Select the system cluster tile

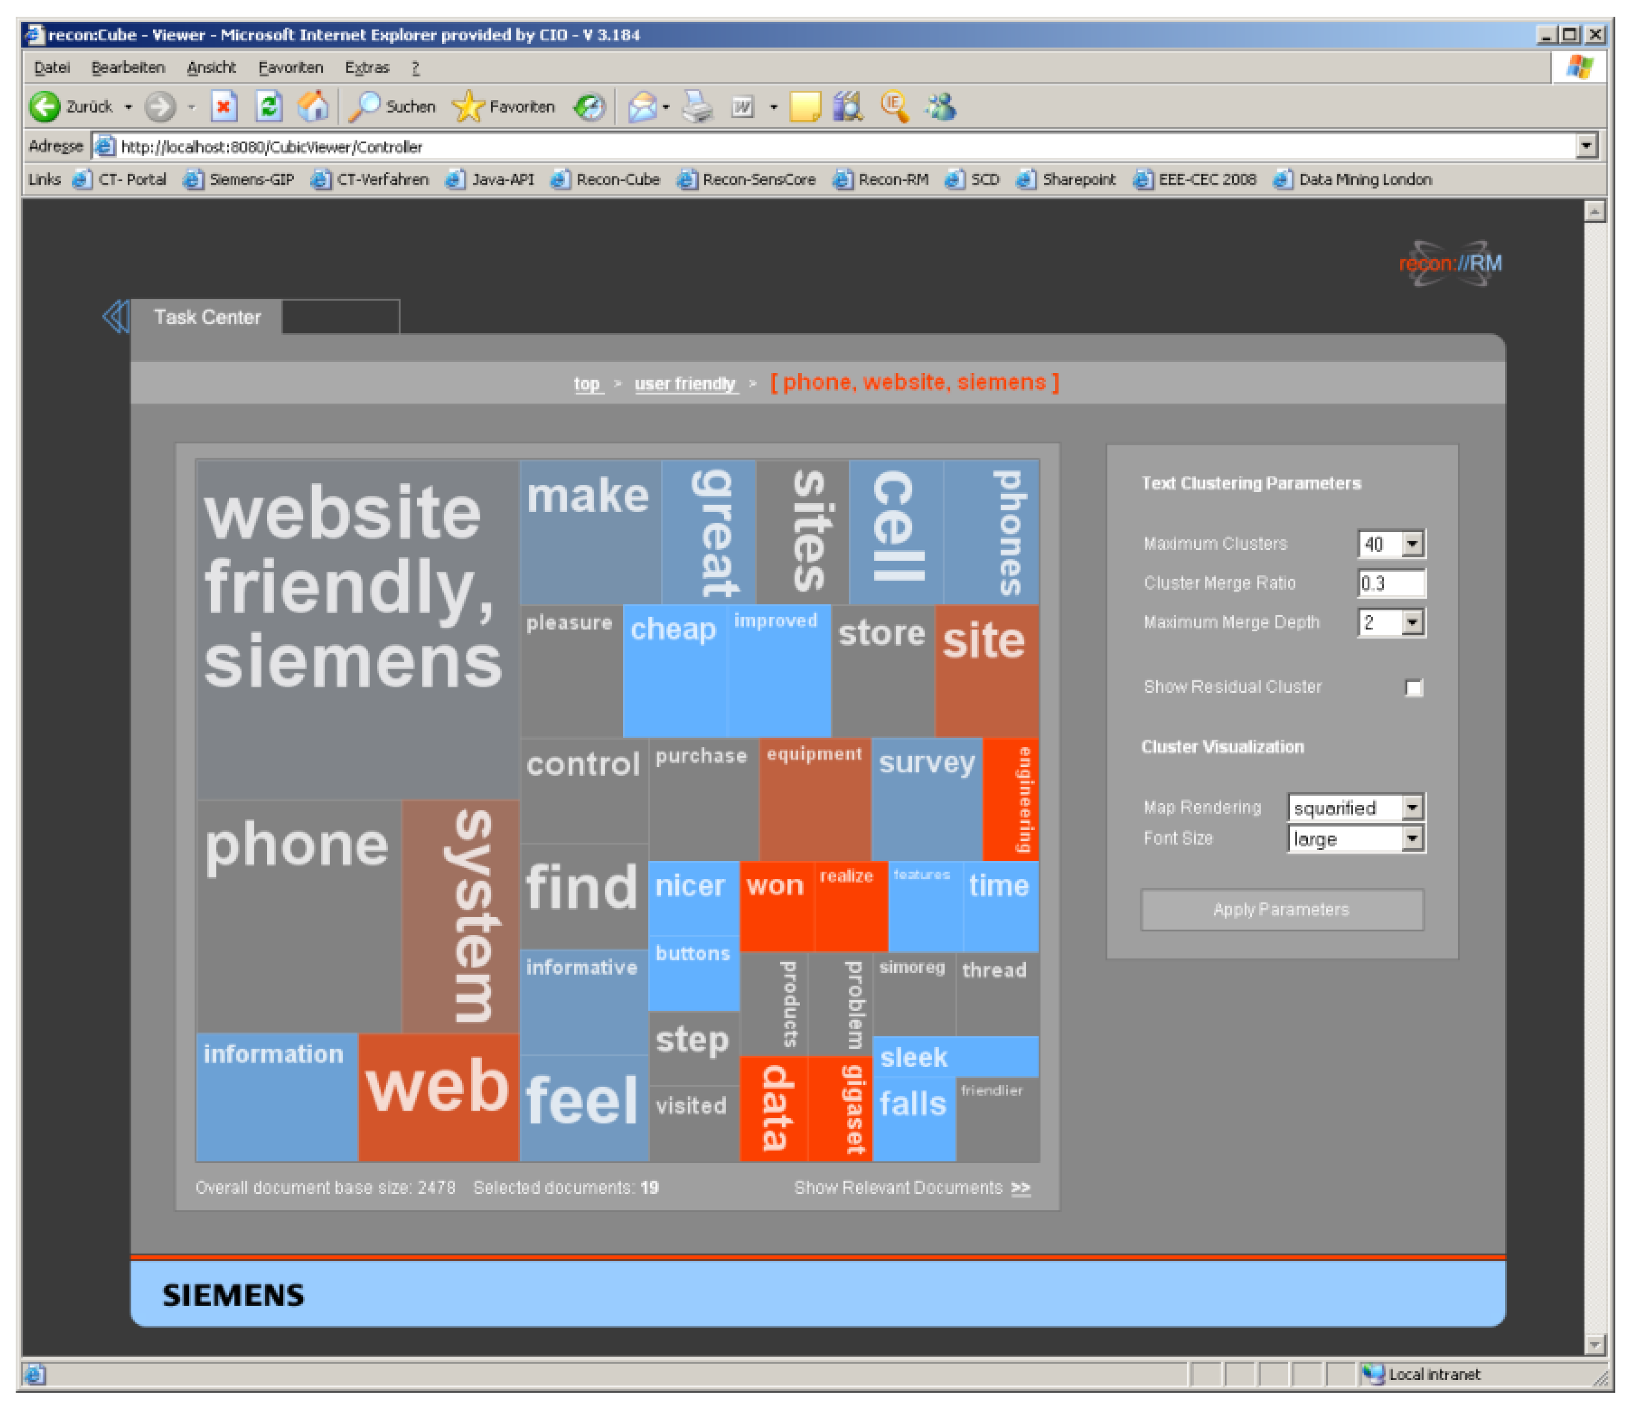click(x=461, y=916)
